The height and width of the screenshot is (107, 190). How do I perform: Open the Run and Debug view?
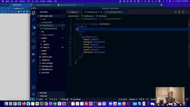[34, 34]
